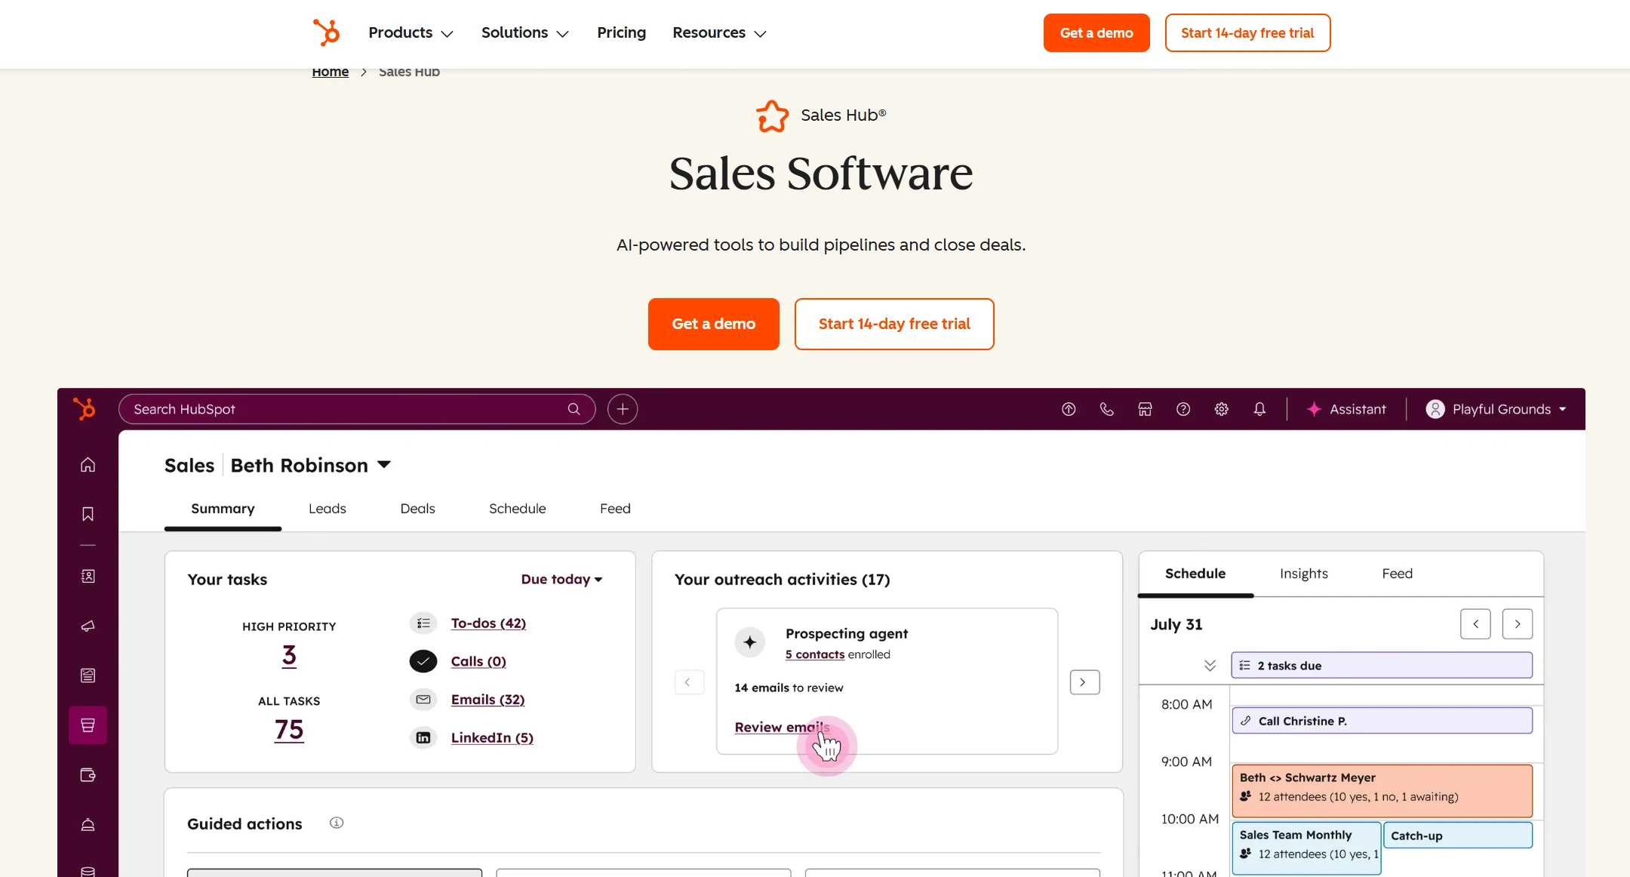Select the Insights tab in right panel
Image resolution: width=1630 pixels, height=877 pixels.
click(1304, 574)
